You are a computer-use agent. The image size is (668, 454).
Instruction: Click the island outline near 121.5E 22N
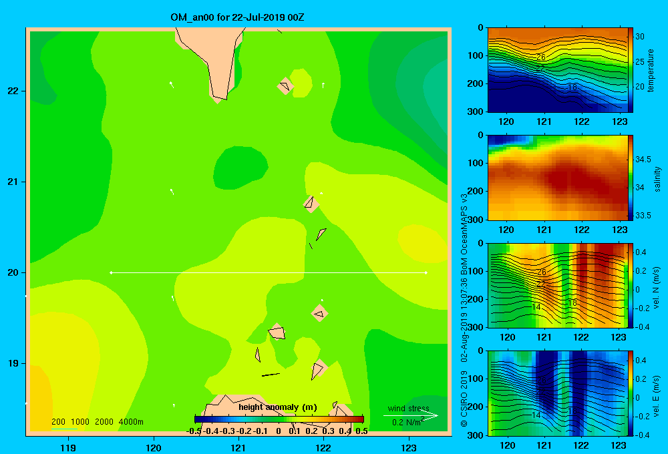tap(285, 86)
